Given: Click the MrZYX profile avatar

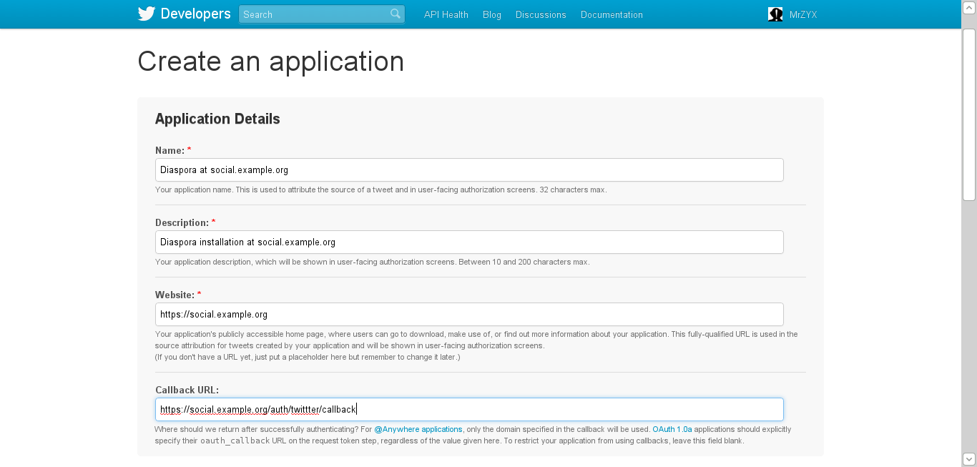Looking at the screenshot, I should coord(775,14).
